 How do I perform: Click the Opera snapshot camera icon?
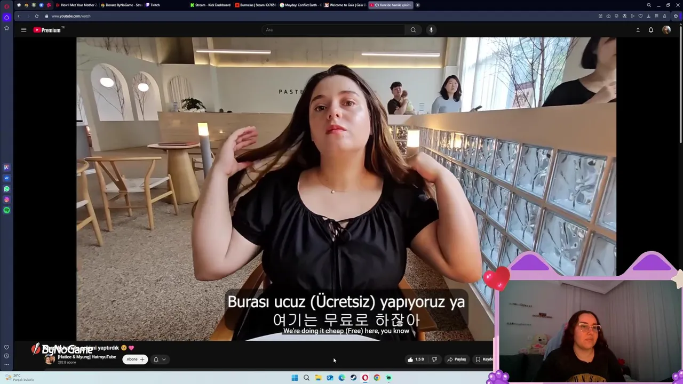[x=608, y=16]
